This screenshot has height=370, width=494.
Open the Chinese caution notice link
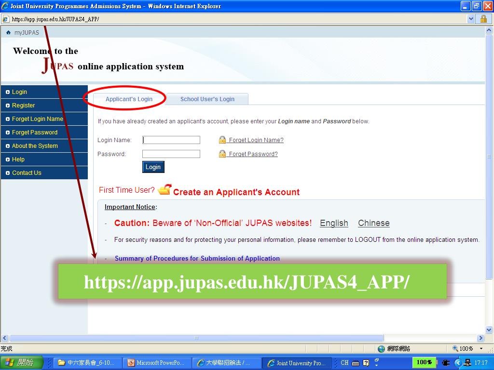pos(374,223)
